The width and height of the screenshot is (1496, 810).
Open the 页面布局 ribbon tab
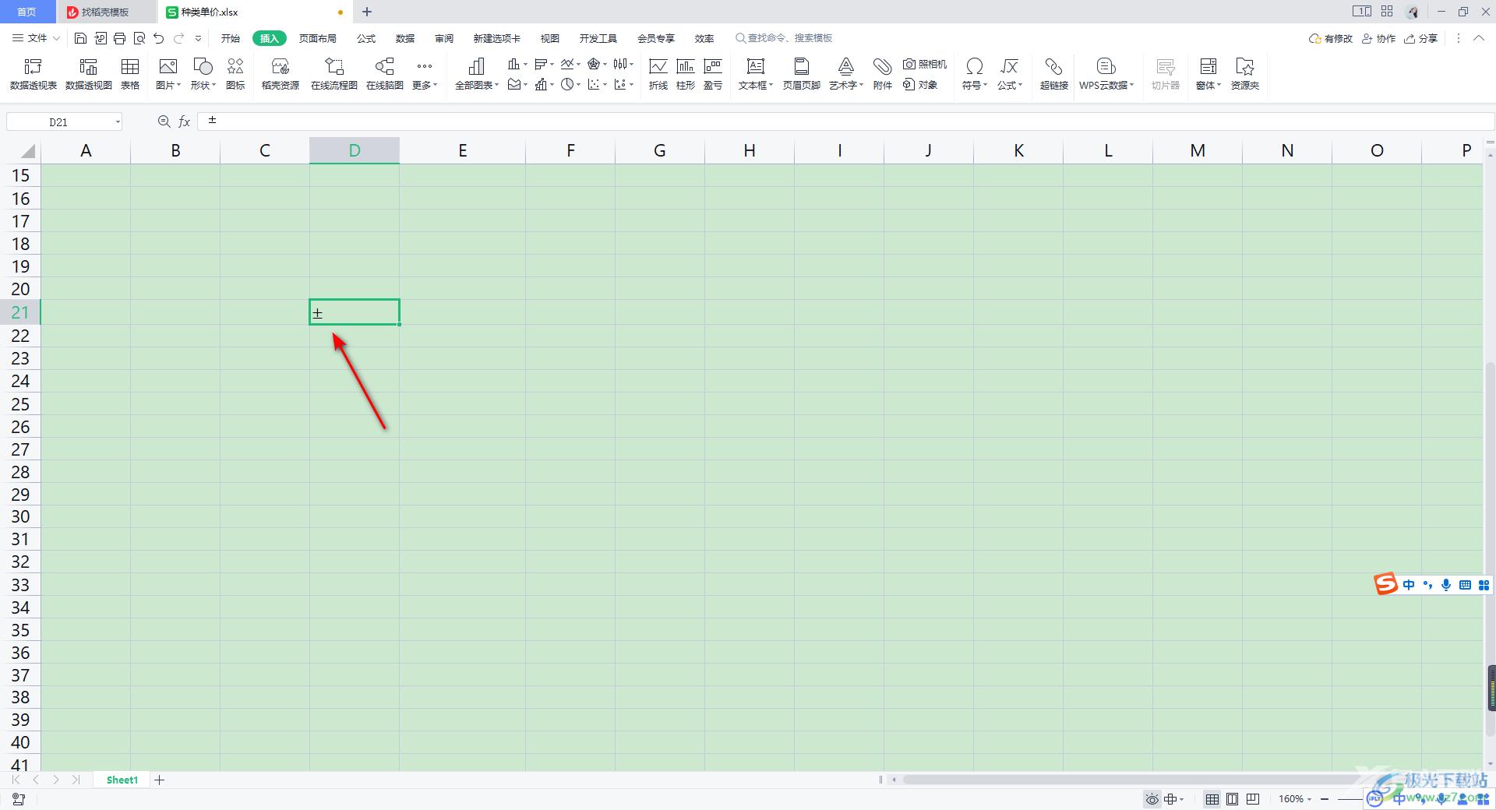[x=318, y=38]
